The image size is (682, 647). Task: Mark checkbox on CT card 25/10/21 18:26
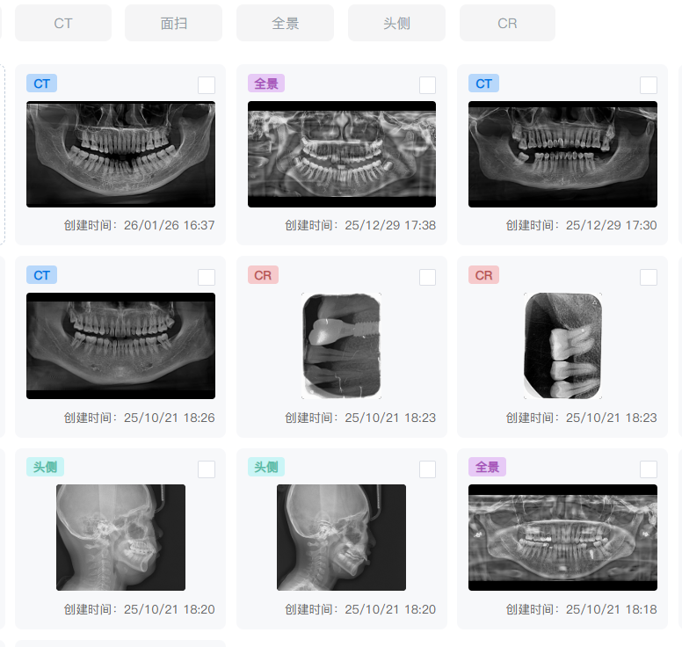[207, 277]
